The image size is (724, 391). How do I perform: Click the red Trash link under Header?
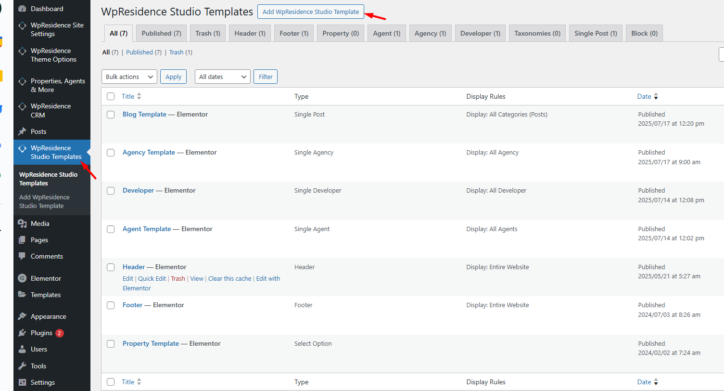coord(178,279)
